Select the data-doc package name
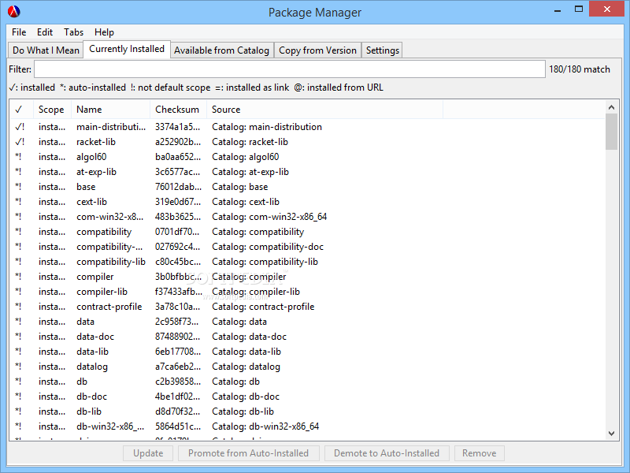 coord(95,337)
